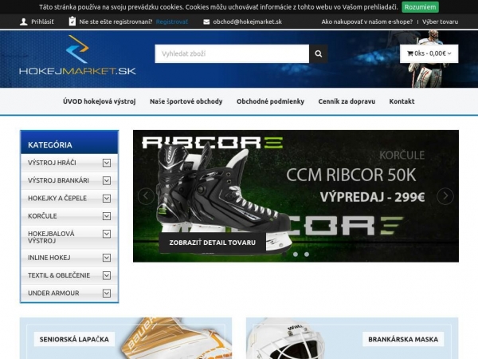
Task: Focus the Vyhledat zboží search field
Action: tap(232, 53)
